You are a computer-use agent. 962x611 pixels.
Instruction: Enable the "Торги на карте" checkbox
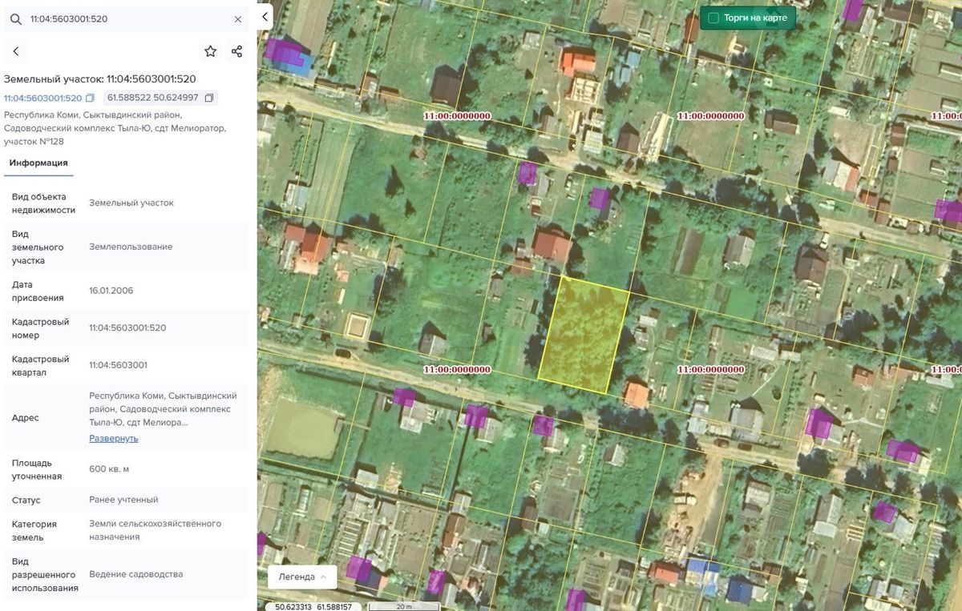tap(713, 18)
